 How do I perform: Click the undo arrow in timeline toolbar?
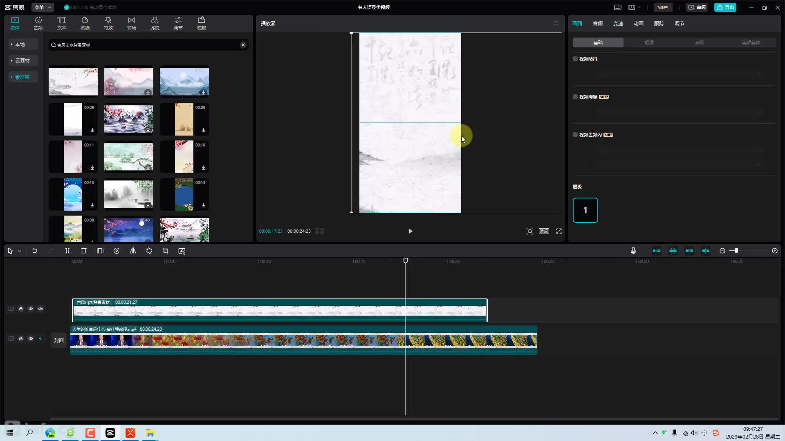pyautogui.click(x=35, y=251)
